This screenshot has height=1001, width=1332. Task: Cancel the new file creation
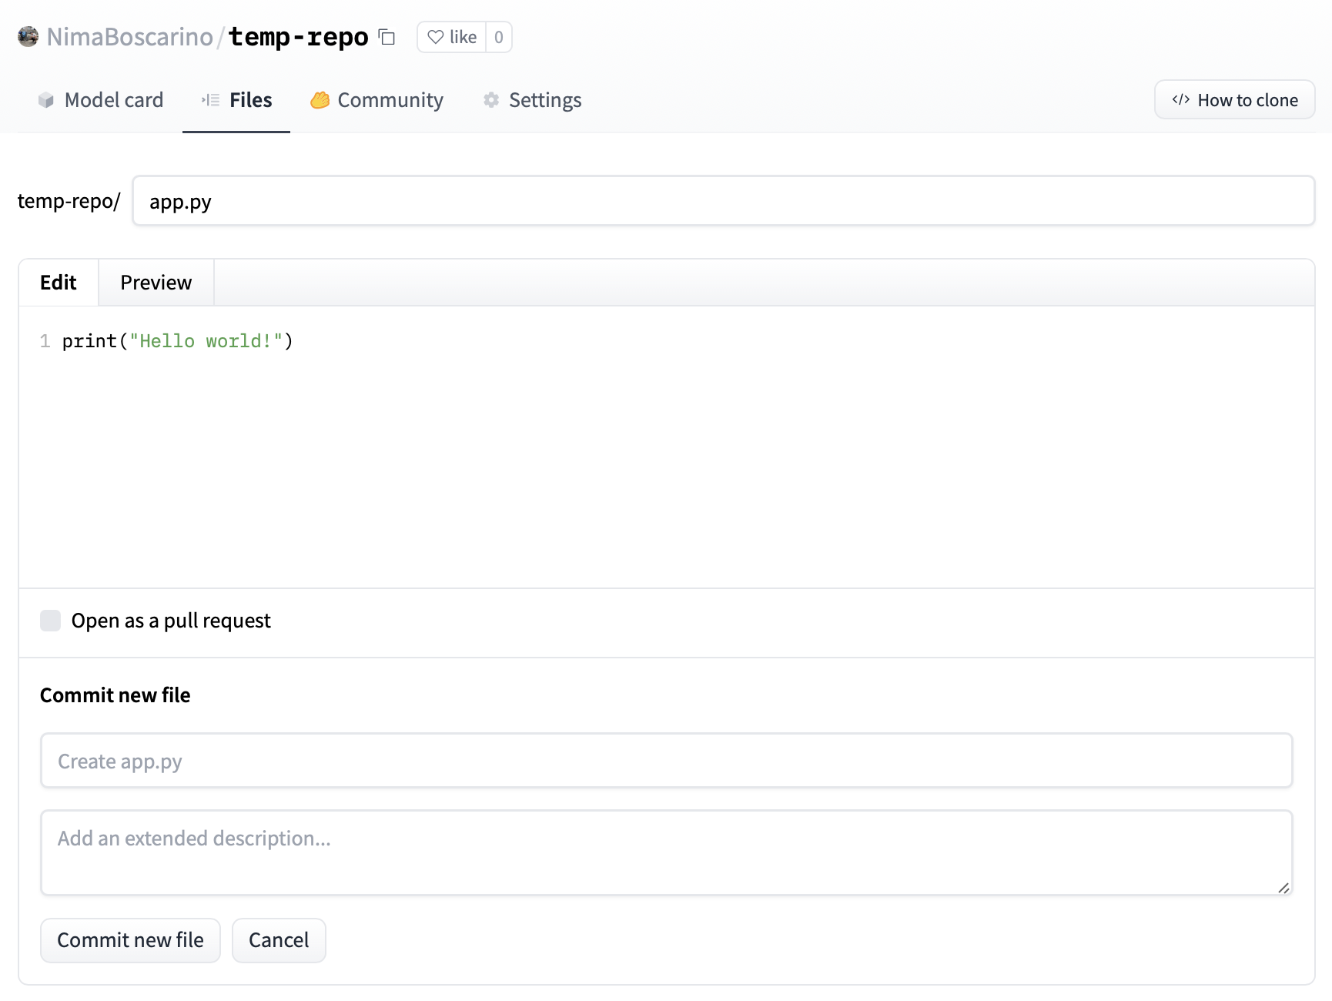coord(279,940)
